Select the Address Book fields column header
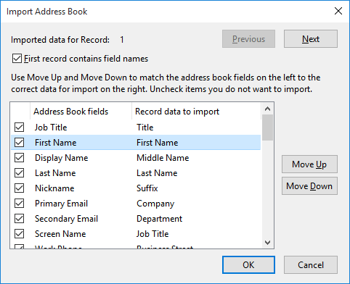This screenshot has width=350, height=284. coord(81,112)
